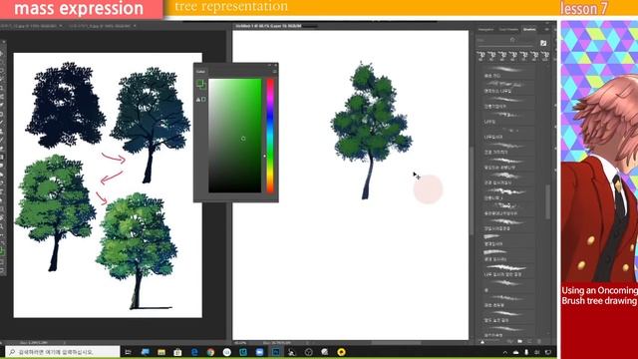This screenshot has width=638, height=359.
Task: Switch to the Navigator panel tab
Action: coord(485,29)
